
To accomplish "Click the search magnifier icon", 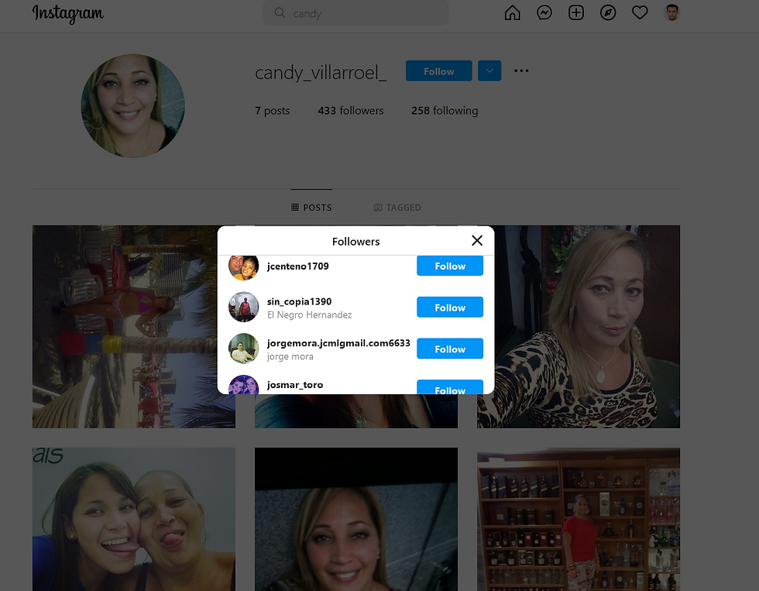I will pyautogui.click(x=280, y=12).
